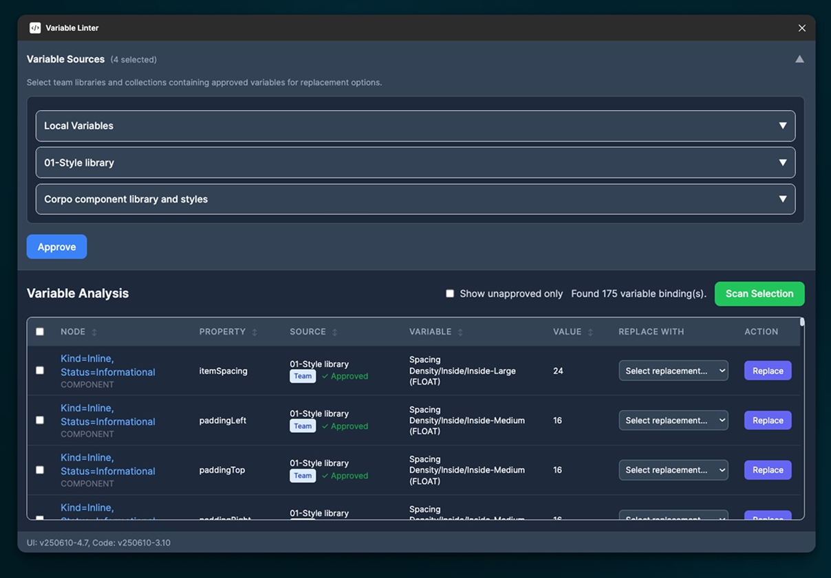The width and height of the screenshot is (831, 578).
Task: Click the SOURCE column sort icon
Action: 334,331
